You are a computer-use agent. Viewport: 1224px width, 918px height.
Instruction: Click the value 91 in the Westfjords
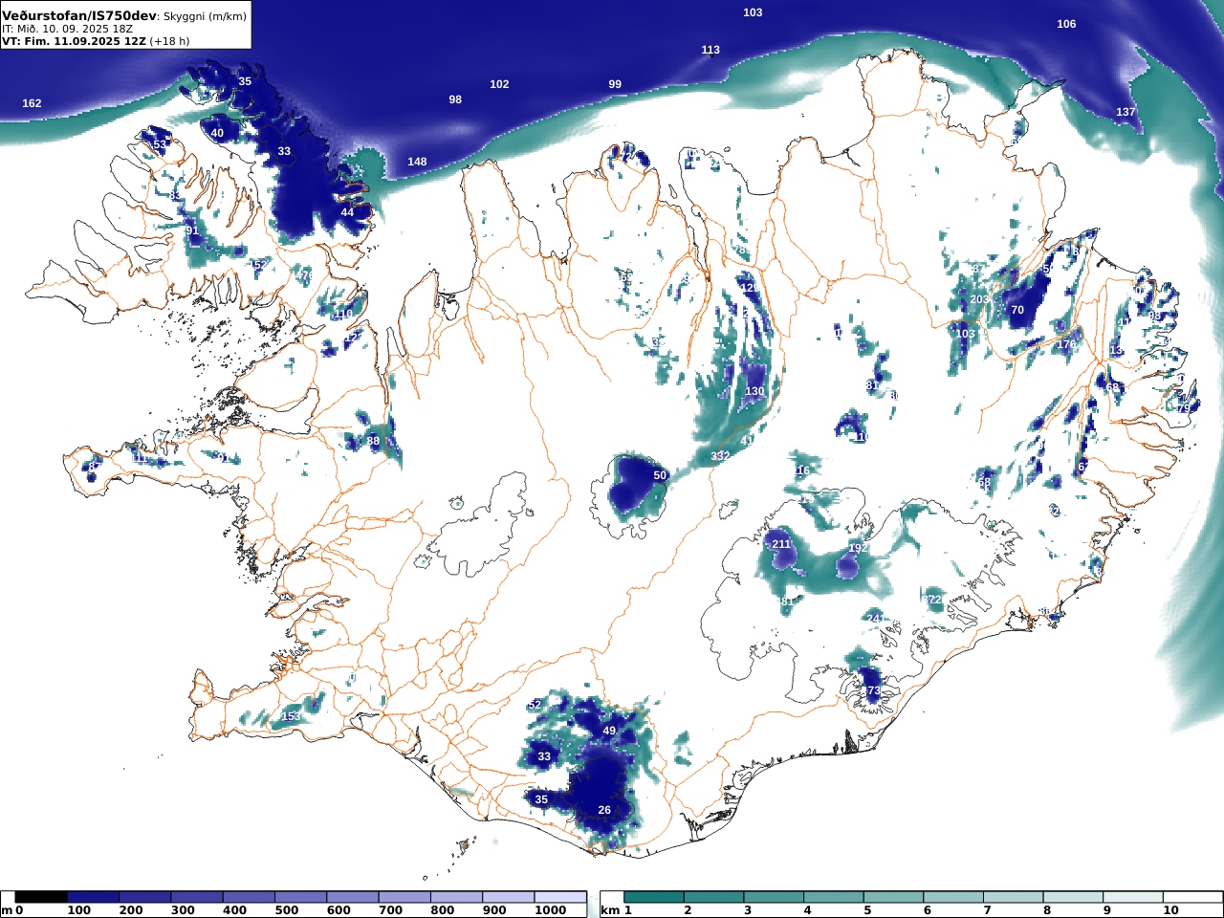pos(192,230)
